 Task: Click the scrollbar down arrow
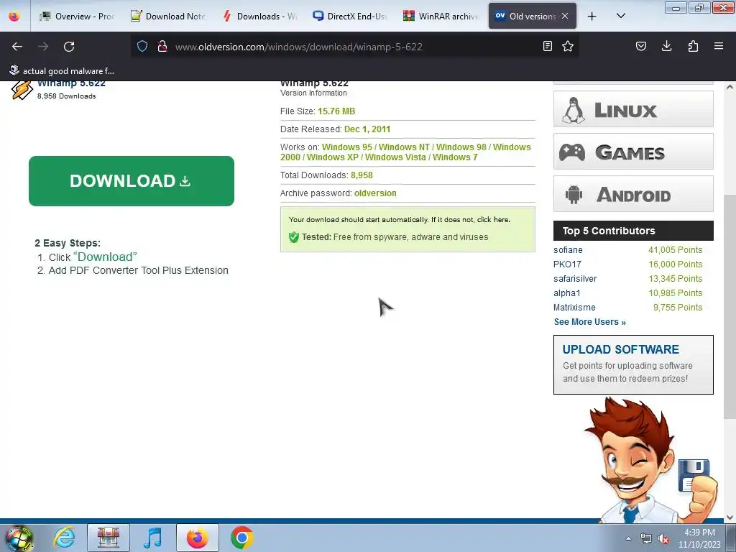730,517
